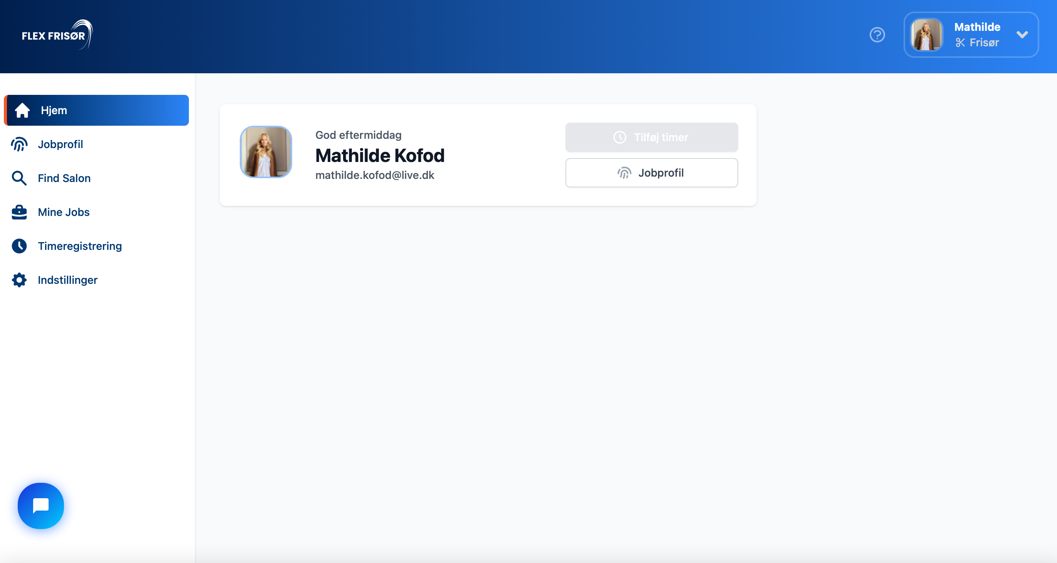Screen dimensions: 1057x563
Task: Click the Find Salon search icon
Action: [x=19, y=178]
